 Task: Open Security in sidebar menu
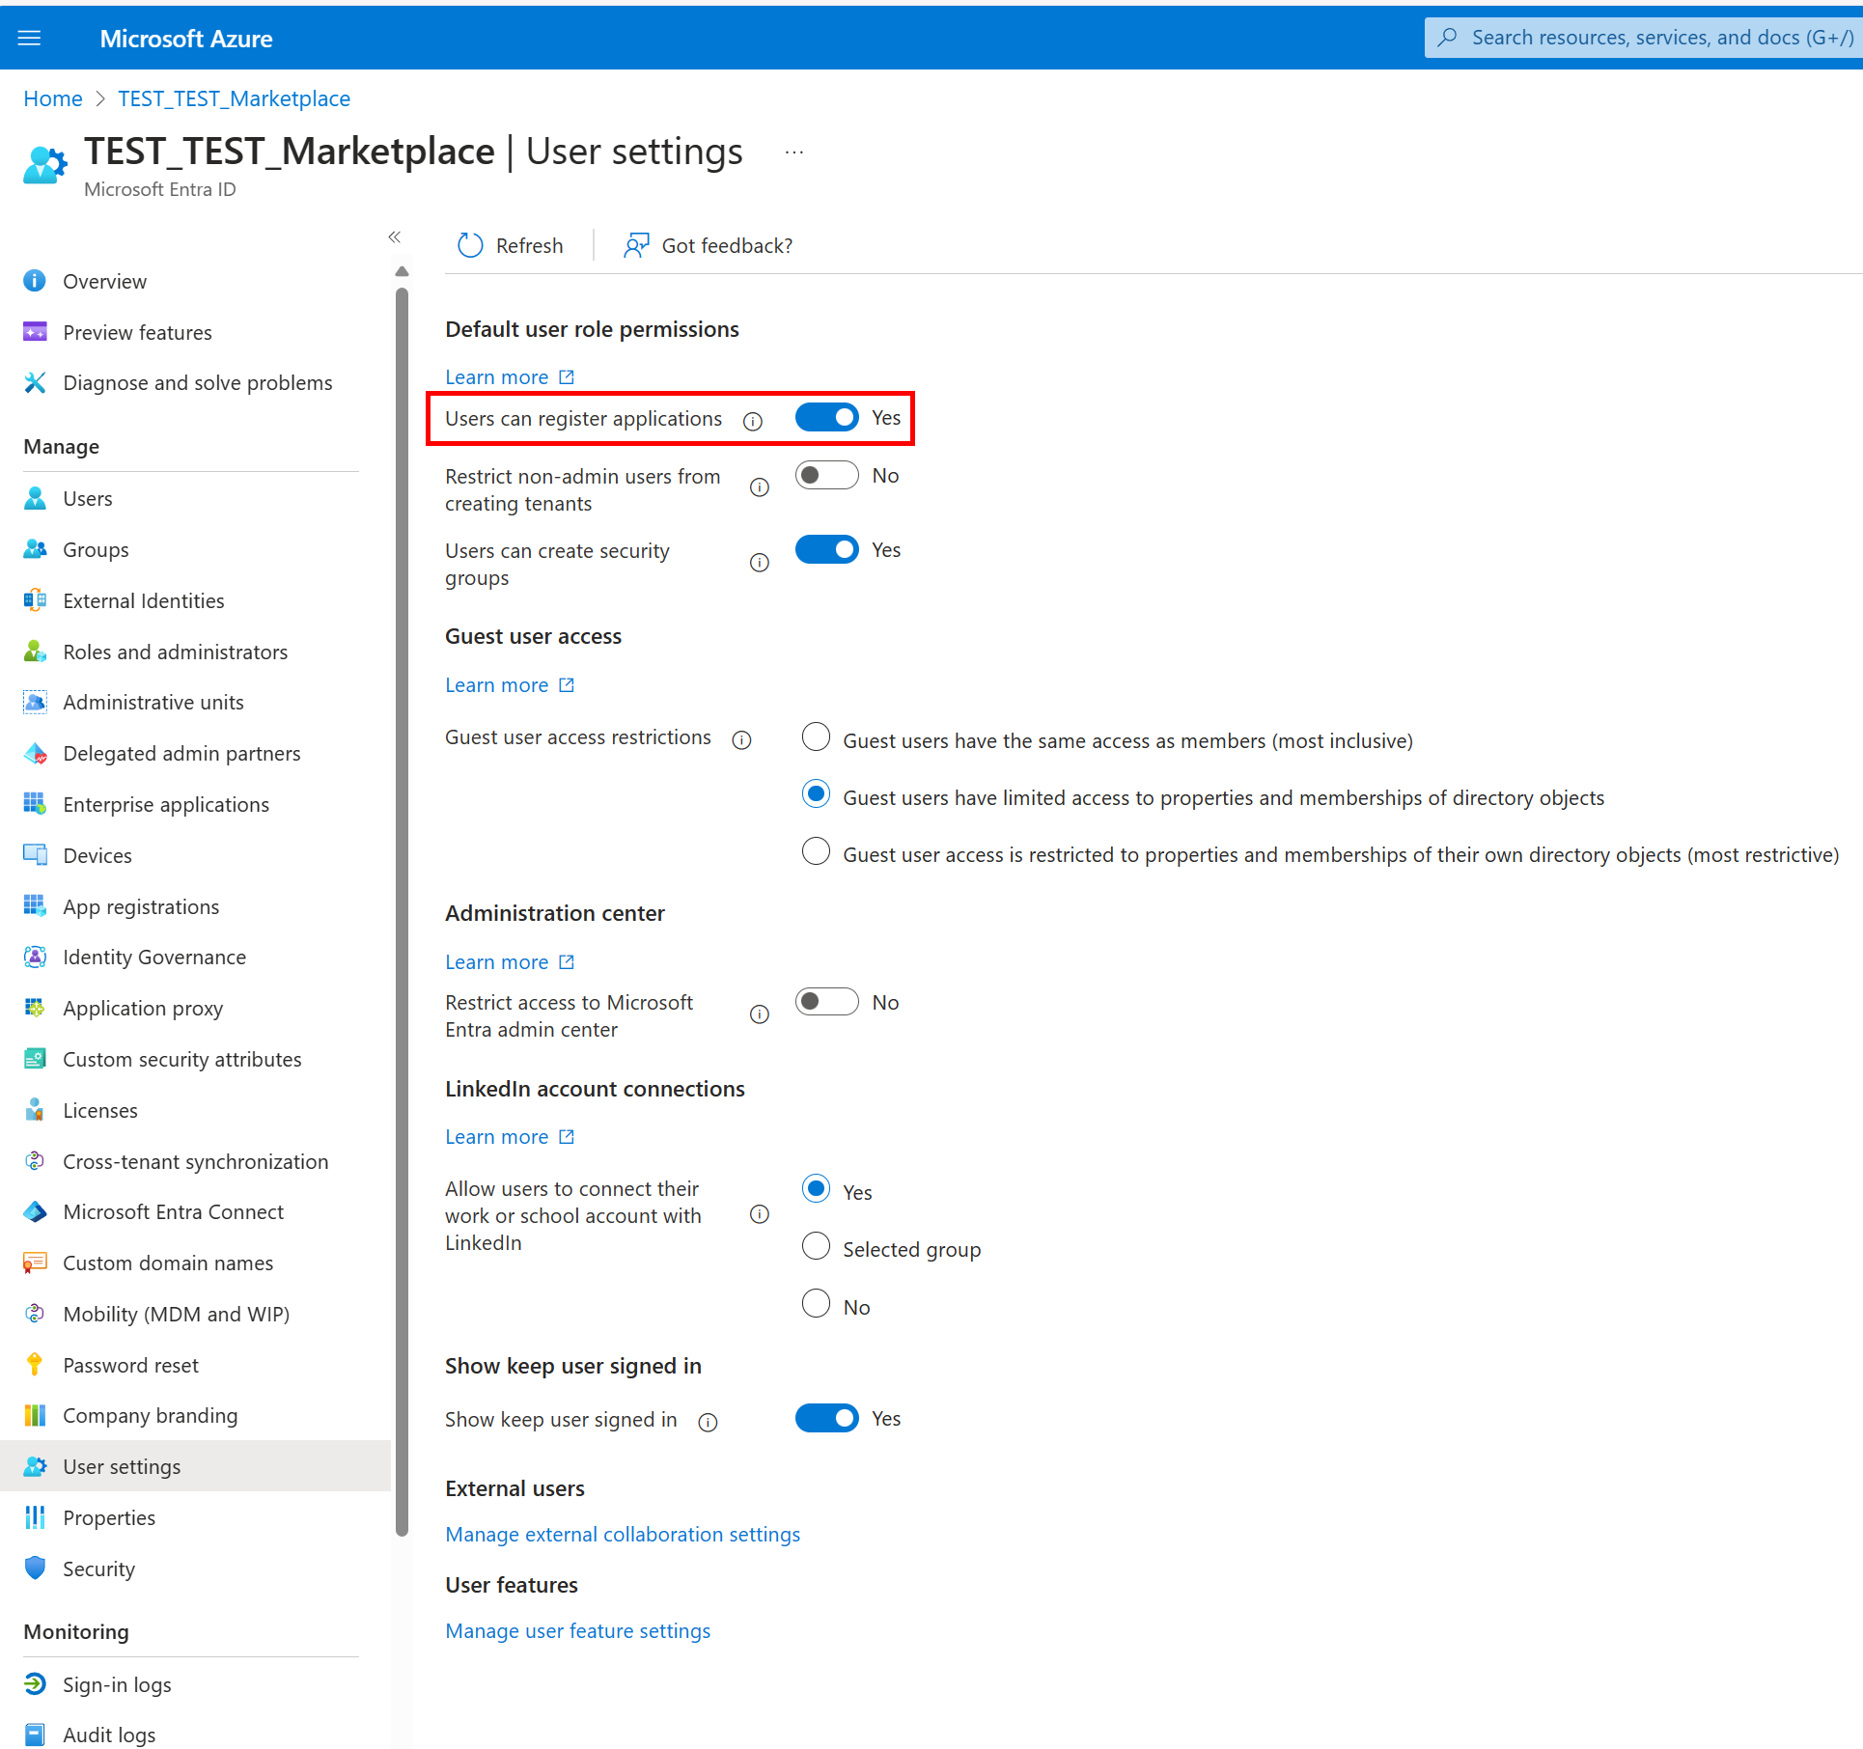coord(98,1569)
